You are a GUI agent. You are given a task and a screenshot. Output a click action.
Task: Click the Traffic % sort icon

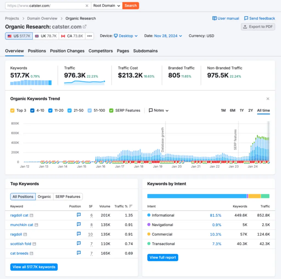[x=131, y=206]
